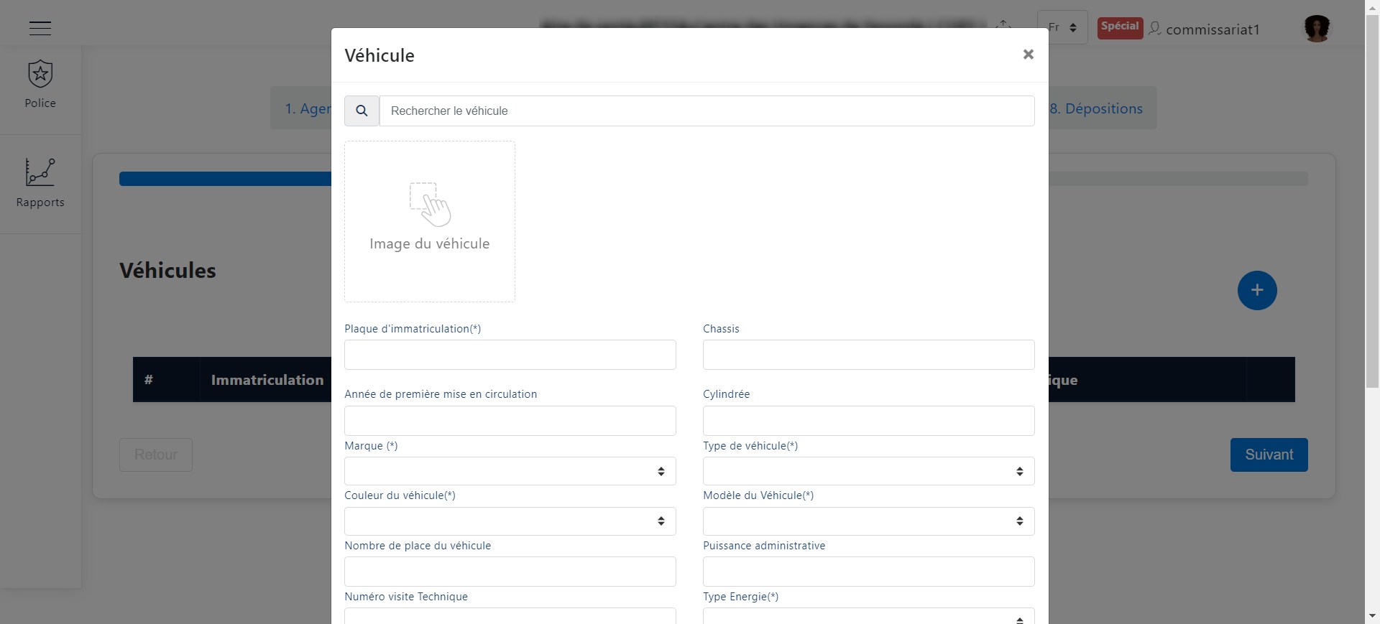Expand the Marque dropdown
Viewport: 1380px width, 624px height.
[x=510, y=471]
